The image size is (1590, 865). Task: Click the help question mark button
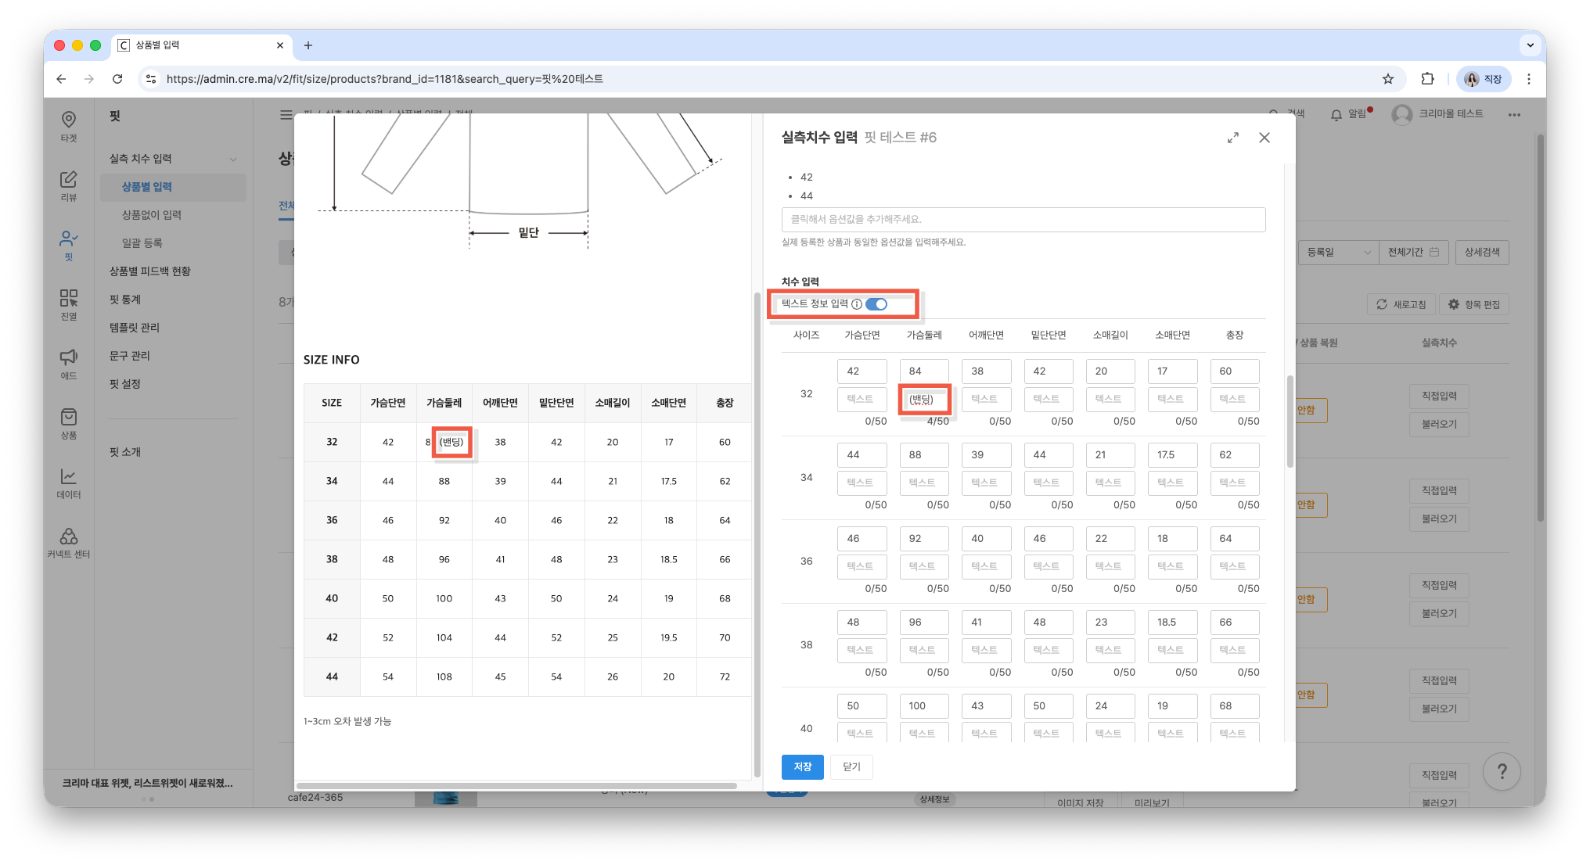pyautogui.click(x=1501, y=772)
